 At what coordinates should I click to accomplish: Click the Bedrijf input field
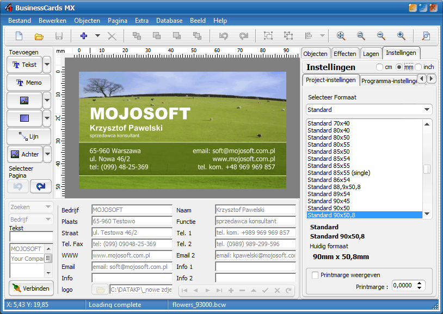click(x=132, y=210)
